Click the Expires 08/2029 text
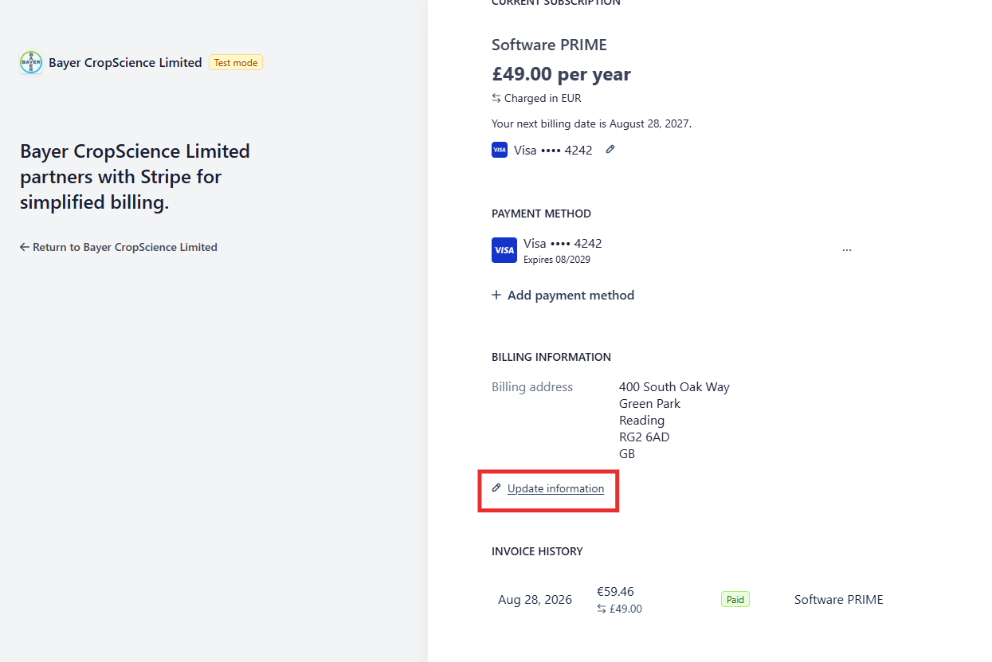 [557, 260]
